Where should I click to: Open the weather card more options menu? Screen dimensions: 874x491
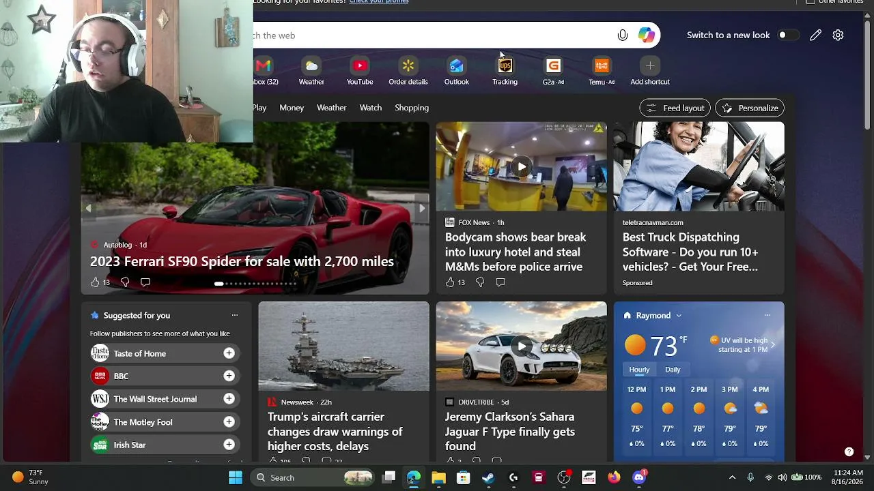pyautogui.click(x=767, y=315)
